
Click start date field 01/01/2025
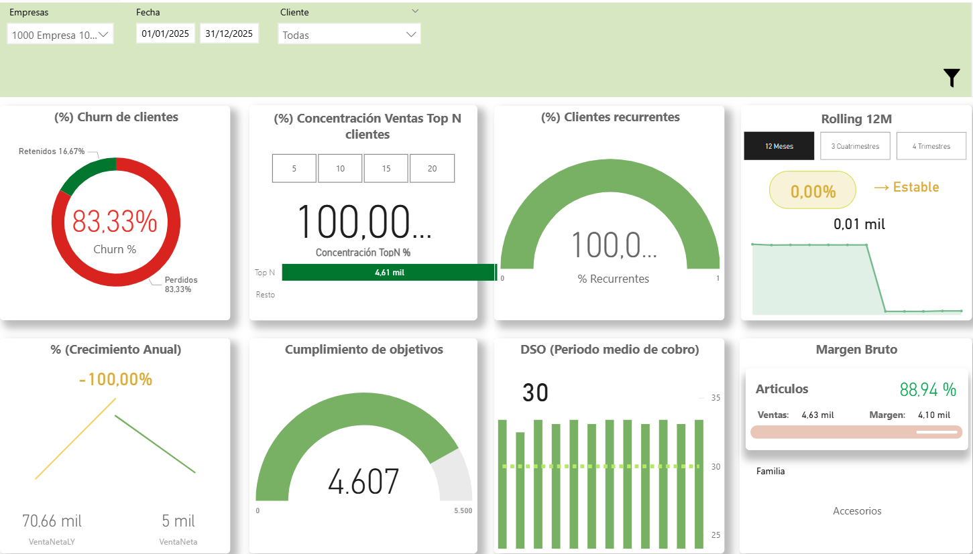(166, 33)
